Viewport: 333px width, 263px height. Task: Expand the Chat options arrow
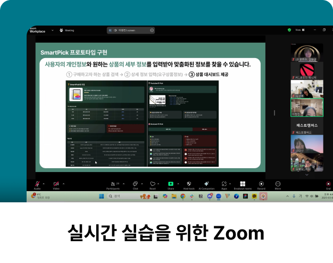[142, 184]
